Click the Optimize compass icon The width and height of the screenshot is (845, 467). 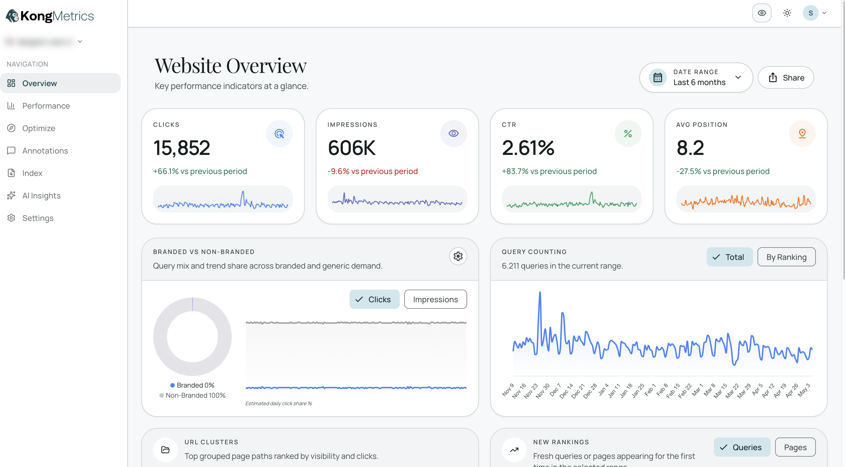point(11,128)
